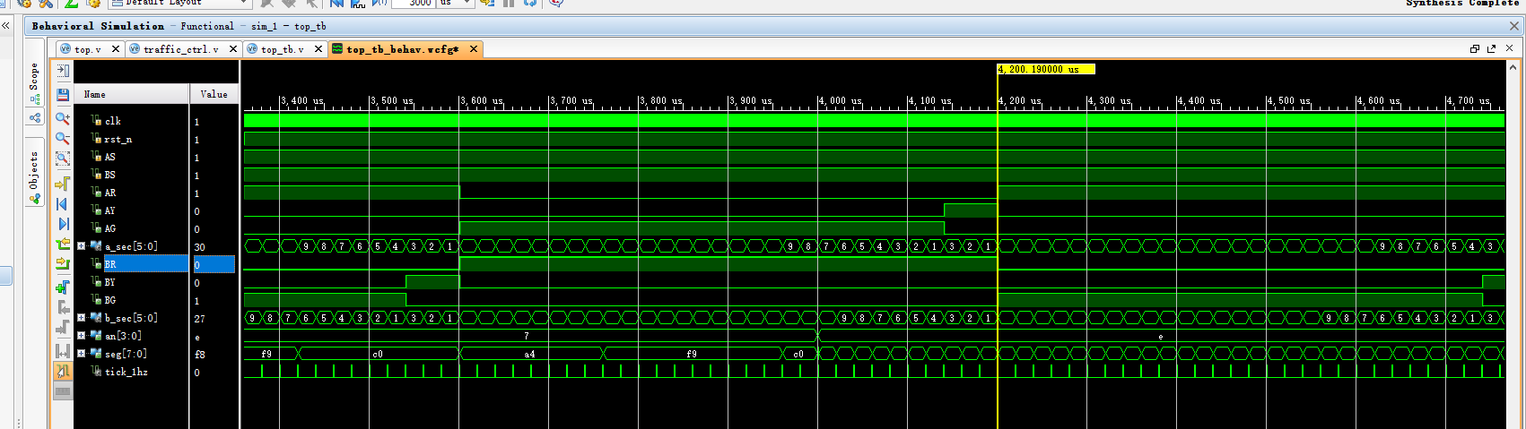Click the 4,000 us ruler tick label
This screenshot has height=429, width=1526.
pos(841,101)
